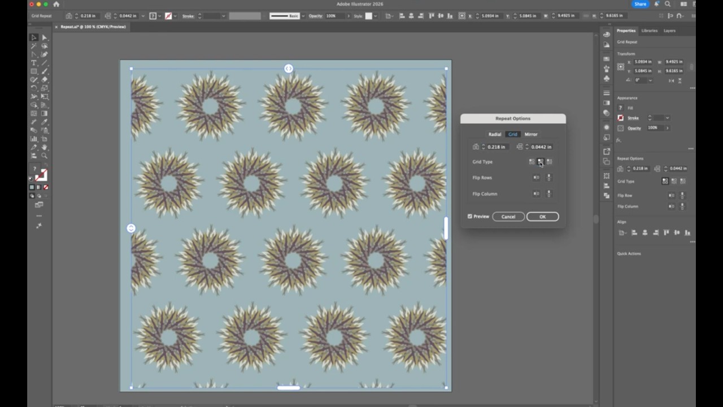Select the Rectangle tool
This screenshot has height=407, width=723.
pos(33,71)
